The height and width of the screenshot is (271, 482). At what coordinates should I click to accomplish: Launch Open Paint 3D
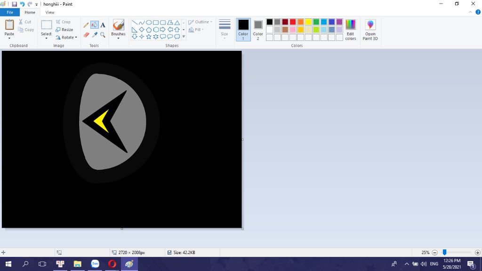point(370,30)
